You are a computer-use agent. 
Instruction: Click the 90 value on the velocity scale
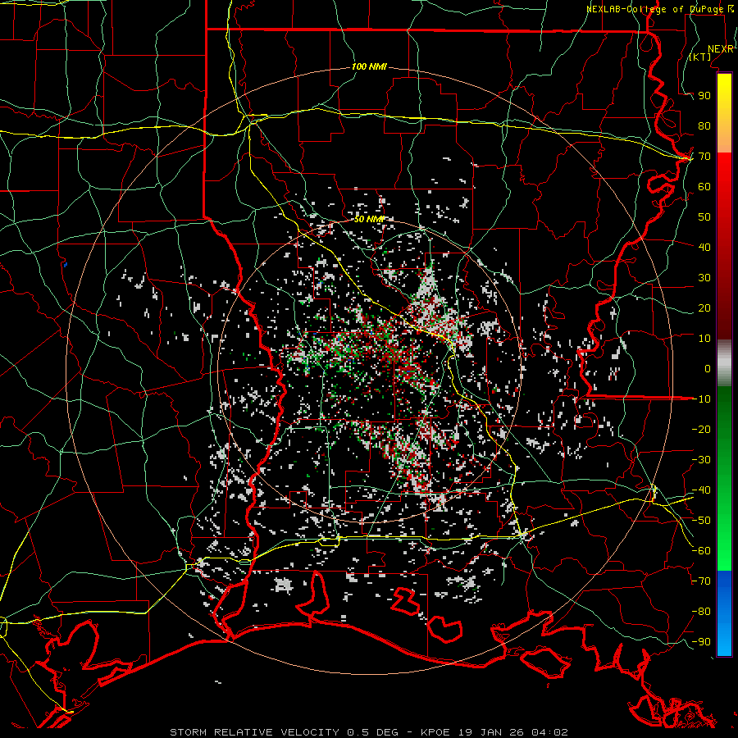coord(704,96)
